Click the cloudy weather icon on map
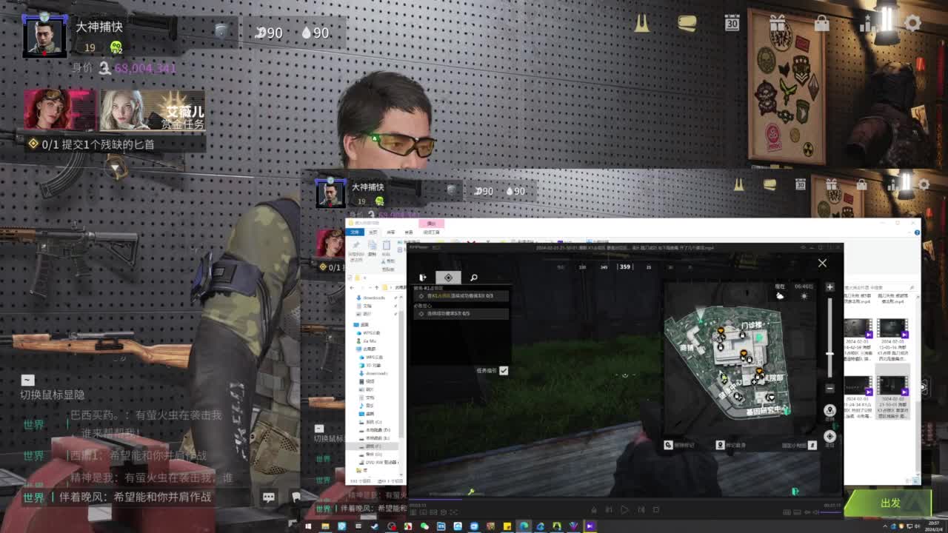This screenshot has height=533, width=948. click(780, 296)
